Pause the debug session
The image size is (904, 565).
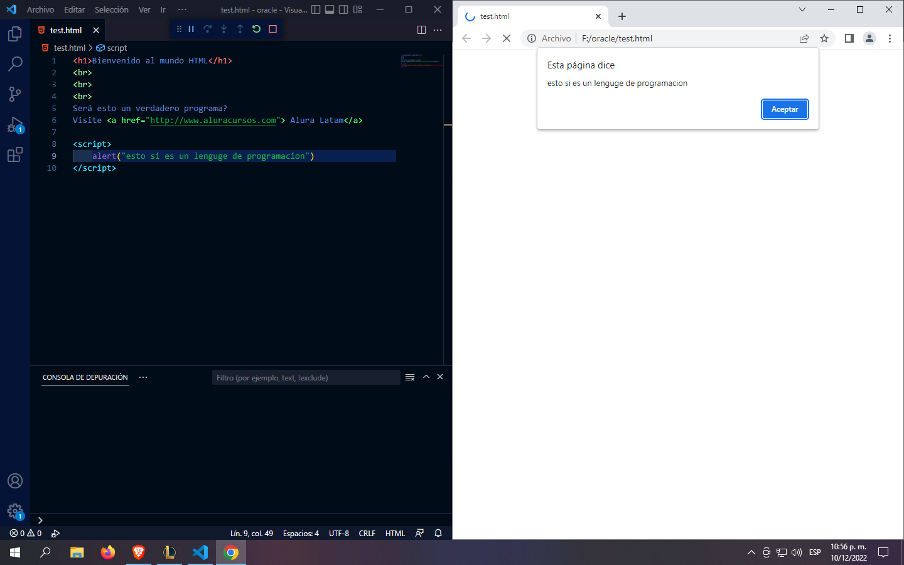pos(191,29)
